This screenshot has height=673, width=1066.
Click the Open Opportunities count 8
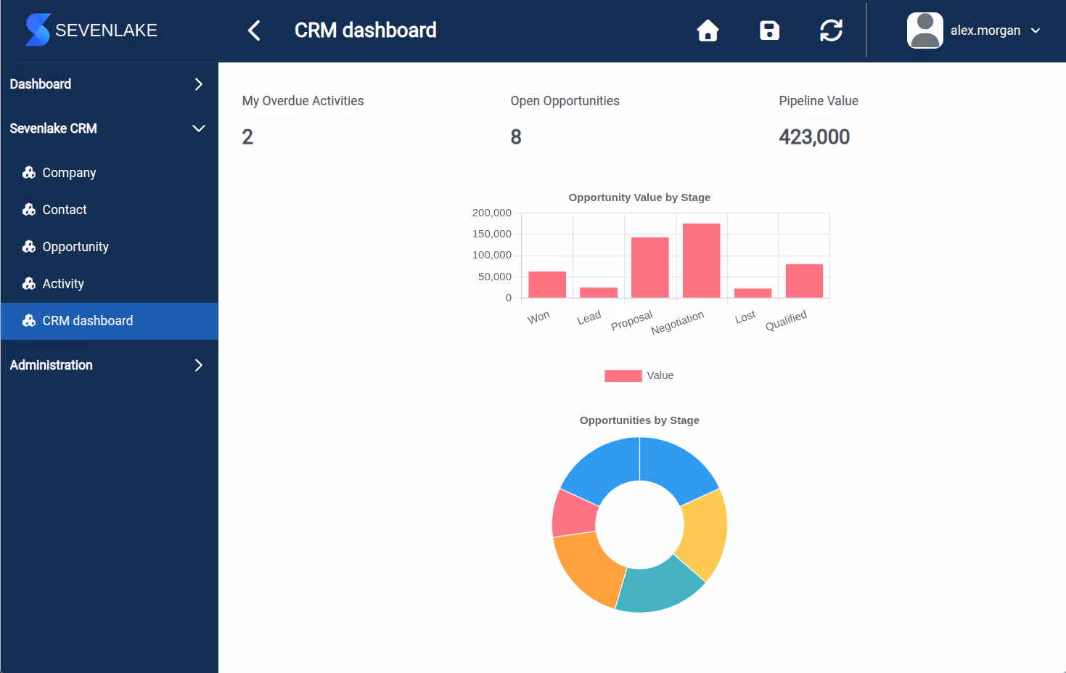pos(516,137)
